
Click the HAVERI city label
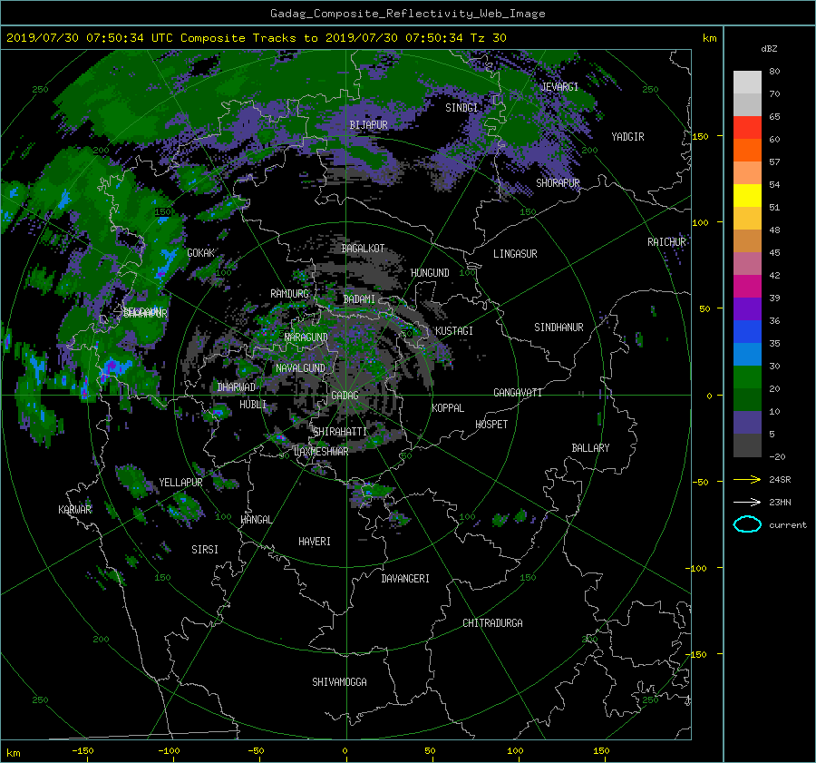click(315, 542)
